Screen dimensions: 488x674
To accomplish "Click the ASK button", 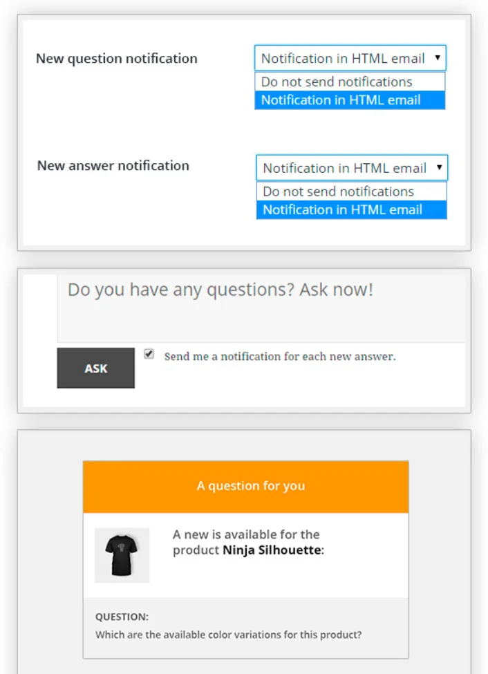I will [96, 368].
